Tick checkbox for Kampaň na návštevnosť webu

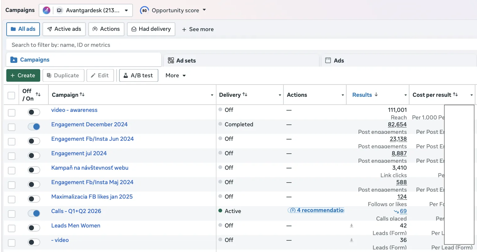pos(12,170)
